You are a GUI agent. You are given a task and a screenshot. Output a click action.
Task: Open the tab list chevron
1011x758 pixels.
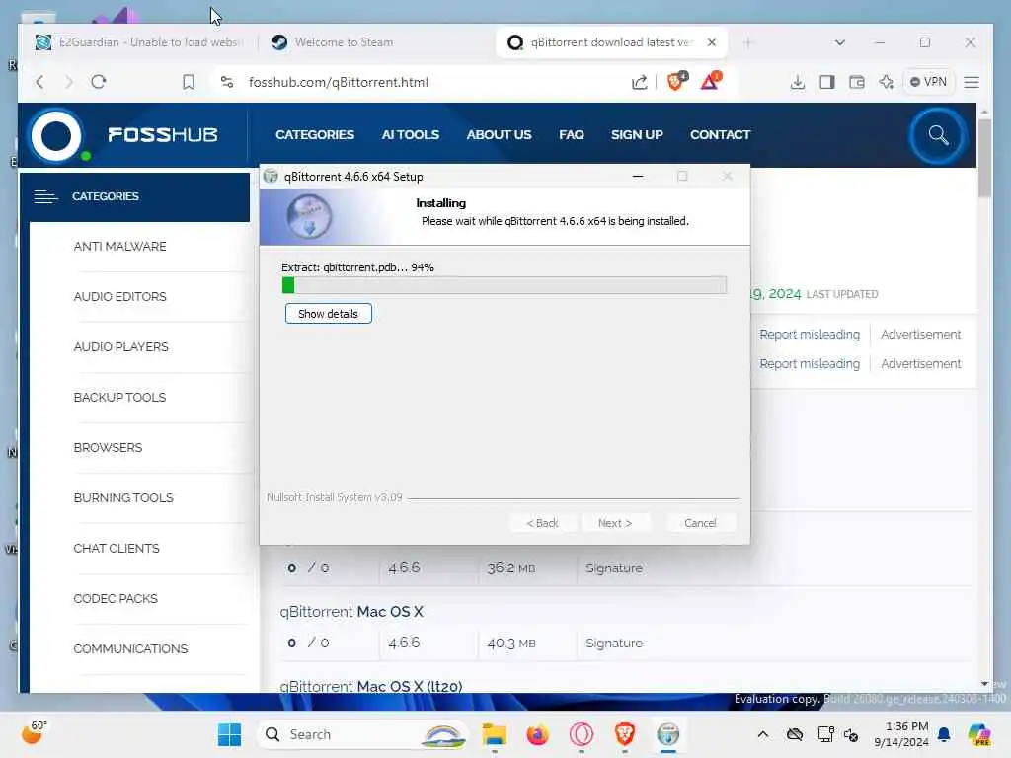point(839,42)
